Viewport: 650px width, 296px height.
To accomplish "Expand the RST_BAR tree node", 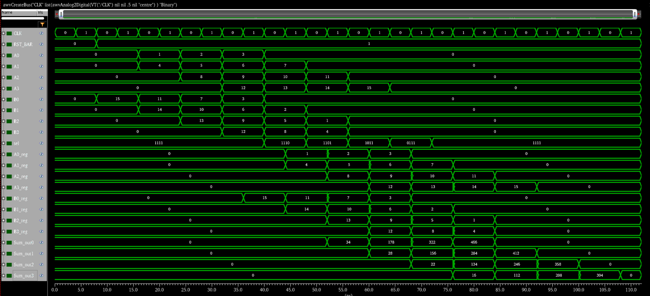I will coord(4,44).
